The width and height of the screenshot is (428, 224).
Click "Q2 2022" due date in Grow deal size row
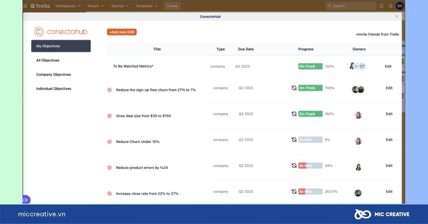point(246,114)
